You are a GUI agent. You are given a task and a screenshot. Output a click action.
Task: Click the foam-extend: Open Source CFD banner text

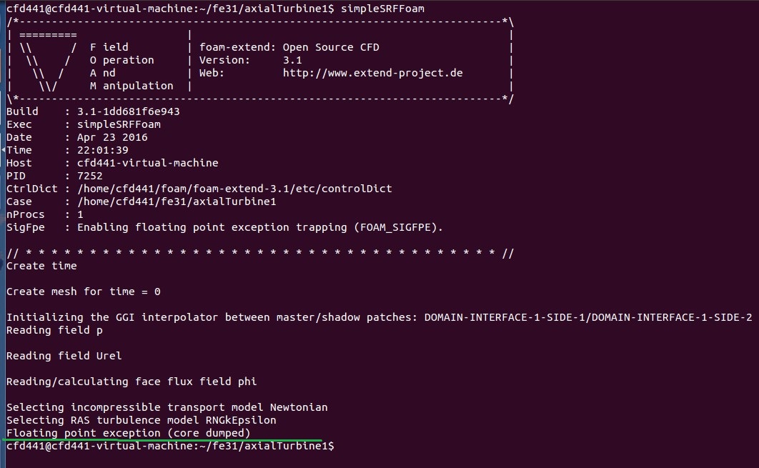click(x=289, y=47)
